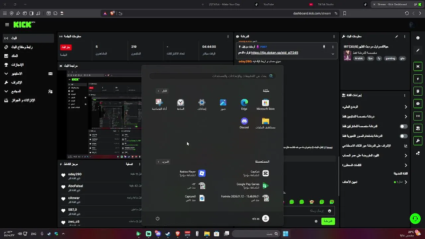Viewport: 425px width, 239px height.
Task: Open Google Play Games from recommended list
Action: (253, 186)
